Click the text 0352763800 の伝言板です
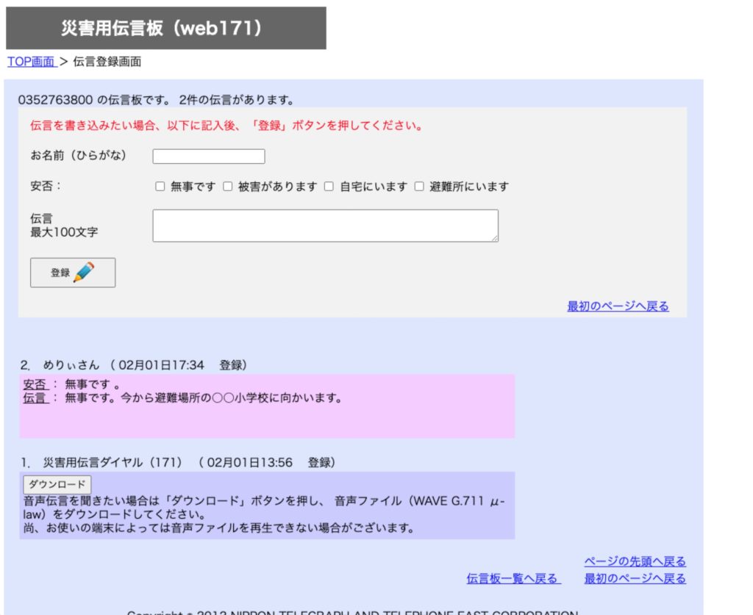Screen dimensions: 753x615 pos(94,100)
